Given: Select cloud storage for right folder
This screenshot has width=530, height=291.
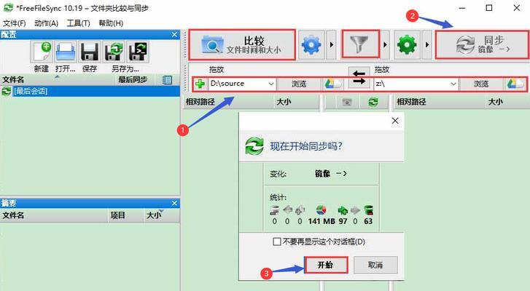Looking at the screenshot, I should click(516, 84).
